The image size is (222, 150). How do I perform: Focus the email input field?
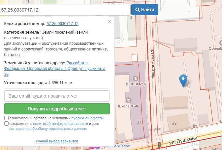[57, 96]
